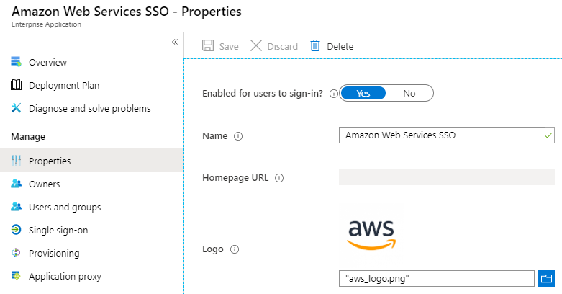
Task: Select Properties in the Manage menu
Action: click(50, 161)
